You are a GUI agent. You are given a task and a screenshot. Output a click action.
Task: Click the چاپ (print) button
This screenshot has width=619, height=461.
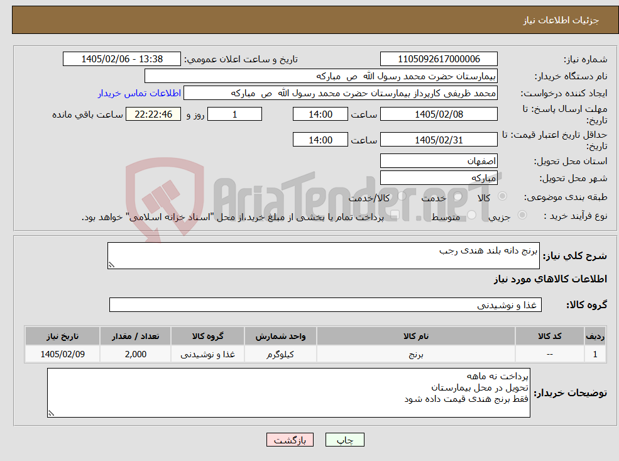(x=344, y=440)
